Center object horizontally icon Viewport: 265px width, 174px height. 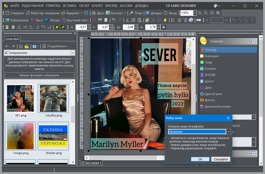point(7,27)
